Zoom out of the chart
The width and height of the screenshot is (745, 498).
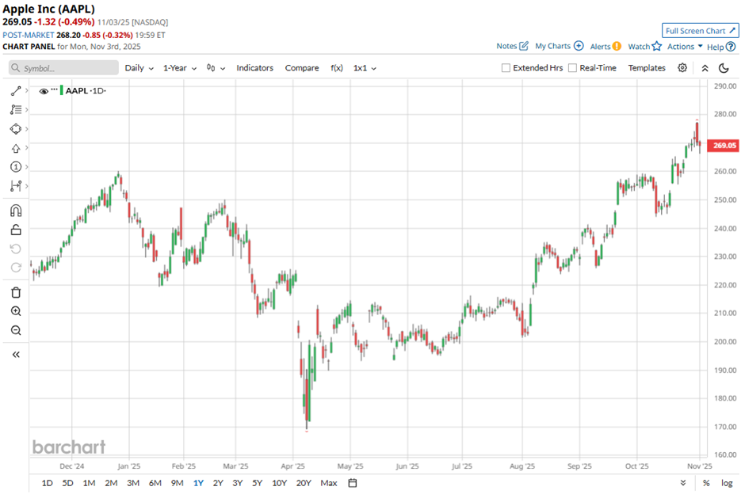(16, 330)
